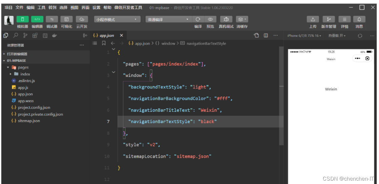Open the visualization (可视化) button
This screenshot has width=379, height=184.
(x=66, y=19)
